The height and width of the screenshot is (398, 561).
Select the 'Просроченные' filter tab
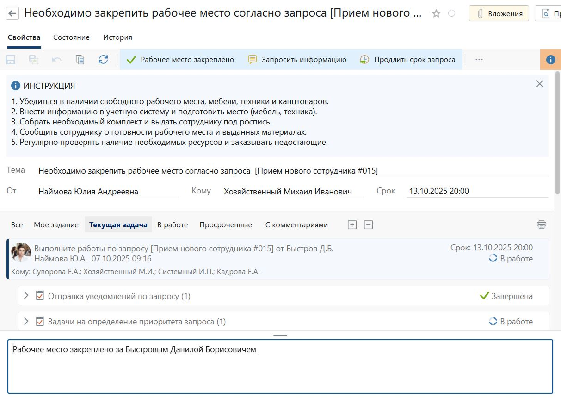226,225
